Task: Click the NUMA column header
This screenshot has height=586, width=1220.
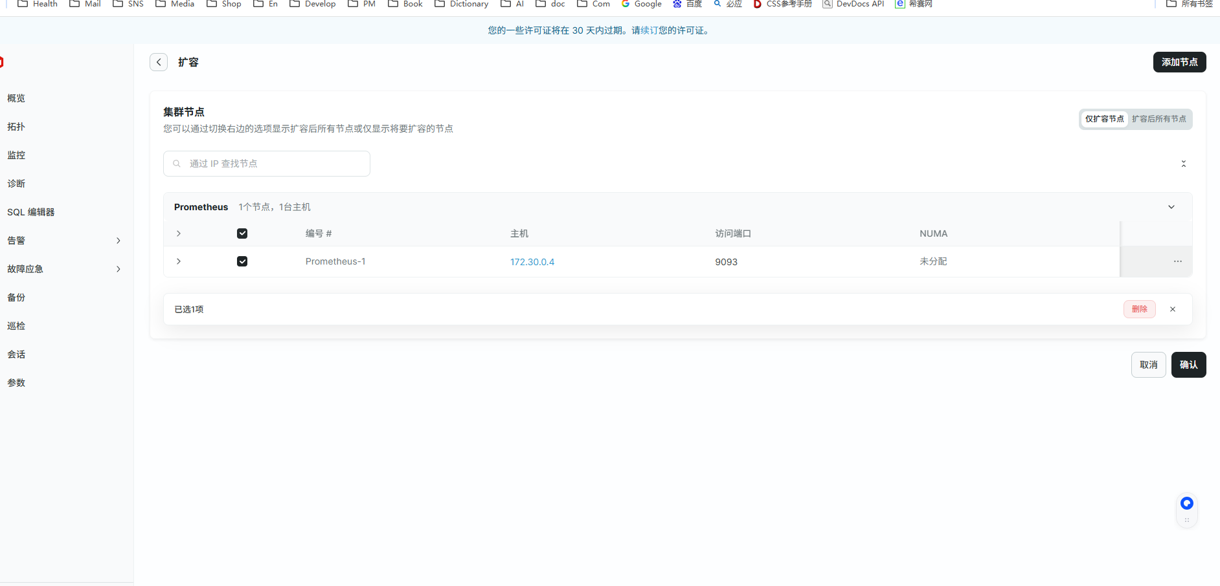Action: [933, 233]
